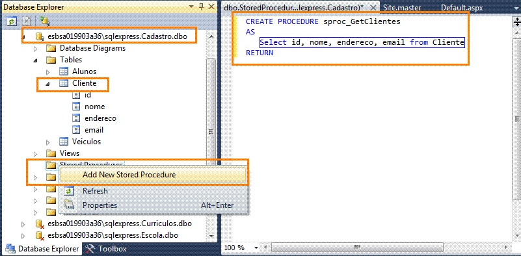The width and height of the screenshot is (521, 256).
Task: Click the Cliente table icon
Action: [x=64, y=83]
